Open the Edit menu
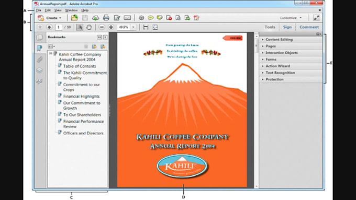356x200 pixels. [48, 10]
